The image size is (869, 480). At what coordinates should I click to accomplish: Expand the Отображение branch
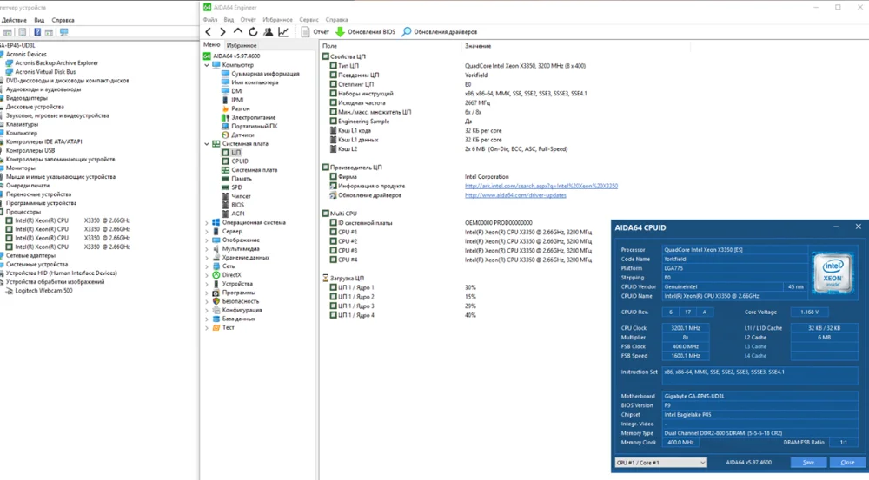click(207, 240)
